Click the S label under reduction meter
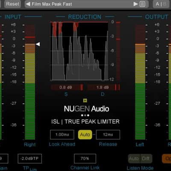Screen dimensions: 171x171 coord(66,94)
